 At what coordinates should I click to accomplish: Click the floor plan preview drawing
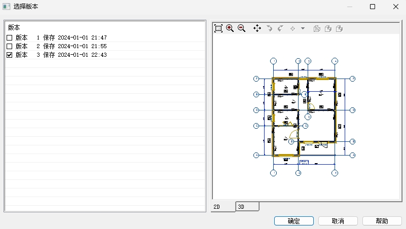[304, 117]
